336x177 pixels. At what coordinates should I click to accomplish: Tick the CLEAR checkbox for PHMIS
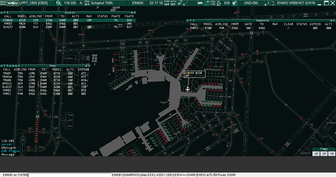click(x=288, y=28)
